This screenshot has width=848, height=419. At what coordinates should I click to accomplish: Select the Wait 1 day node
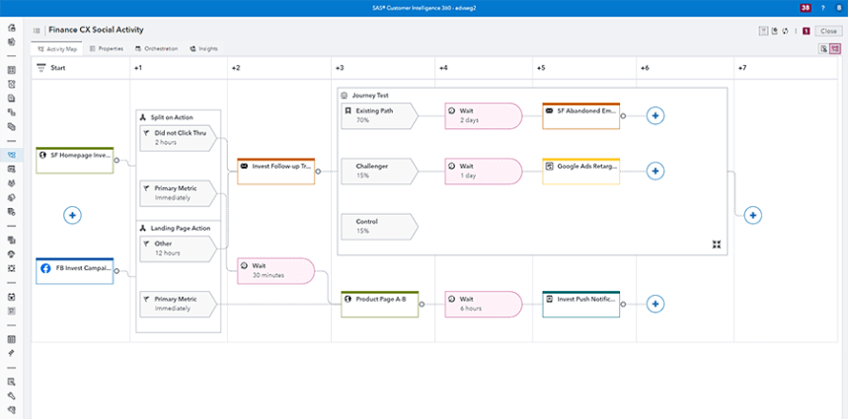coord(484,171)
